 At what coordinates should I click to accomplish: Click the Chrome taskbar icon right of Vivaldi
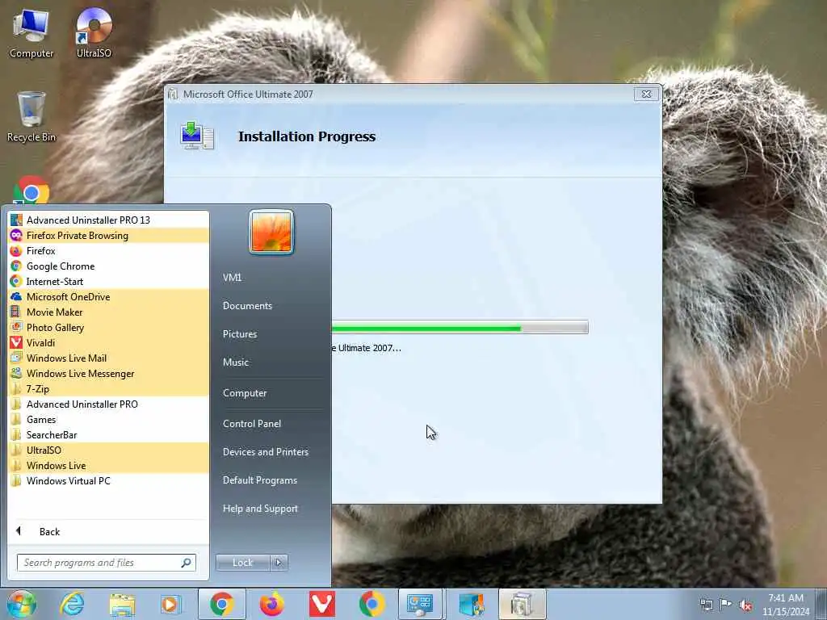coord(372,604)
